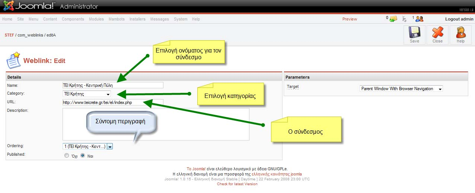The height and width of the screenshot is (193, 475).
Task: Click the Joomla! 1.0.15 version footer text
Action: tap(237, 179)
